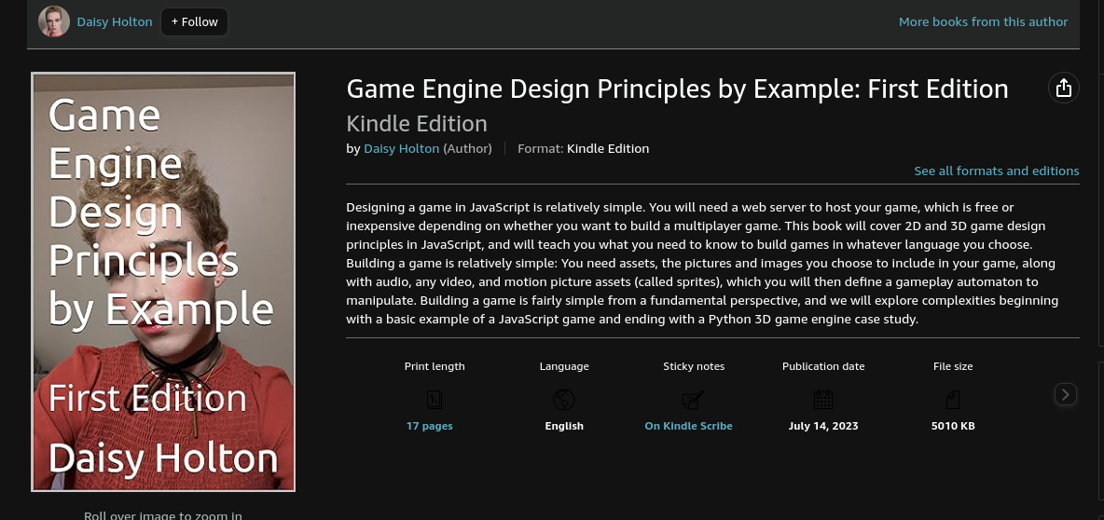Click the share icon beside the title

(x=1063, y=88)
